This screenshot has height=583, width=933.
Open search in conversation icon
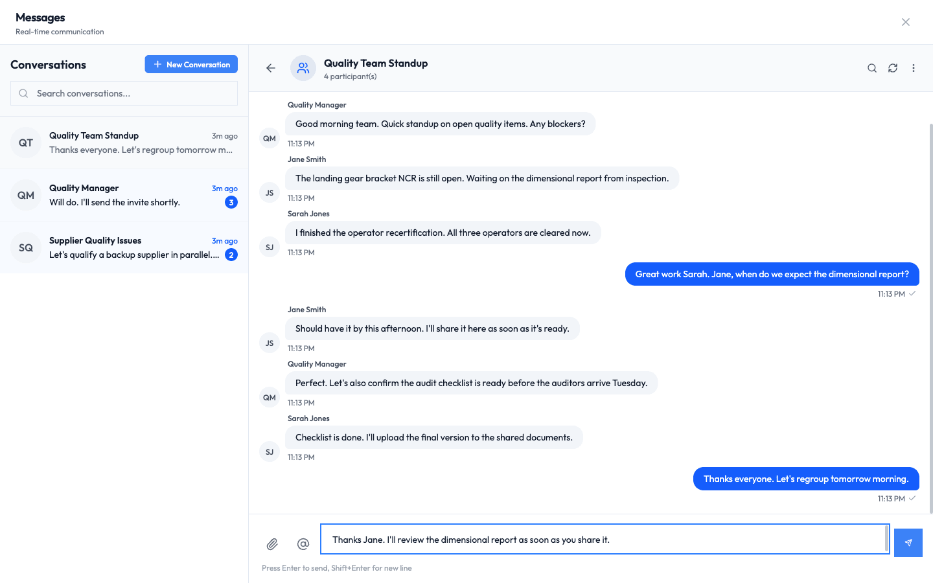[x=872, y=68]
